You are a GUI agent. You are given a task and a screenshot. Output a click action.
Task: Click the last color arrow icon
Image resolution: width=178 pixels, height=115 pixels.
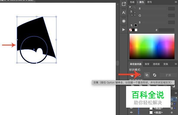coord(131,25)
